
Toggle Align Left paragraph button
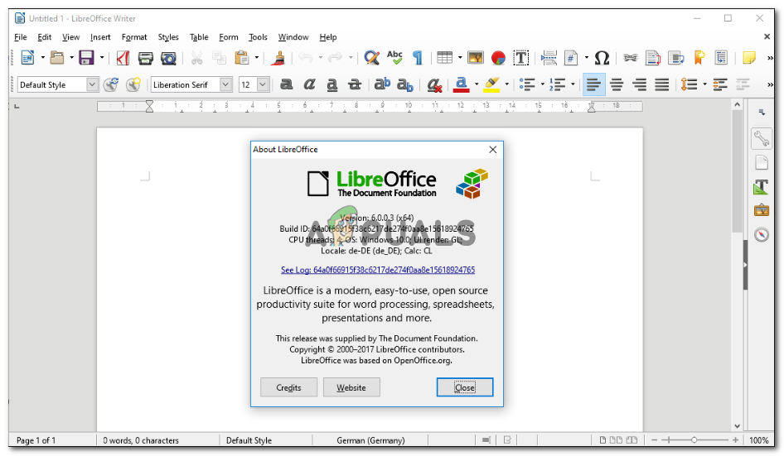[593, 84]
